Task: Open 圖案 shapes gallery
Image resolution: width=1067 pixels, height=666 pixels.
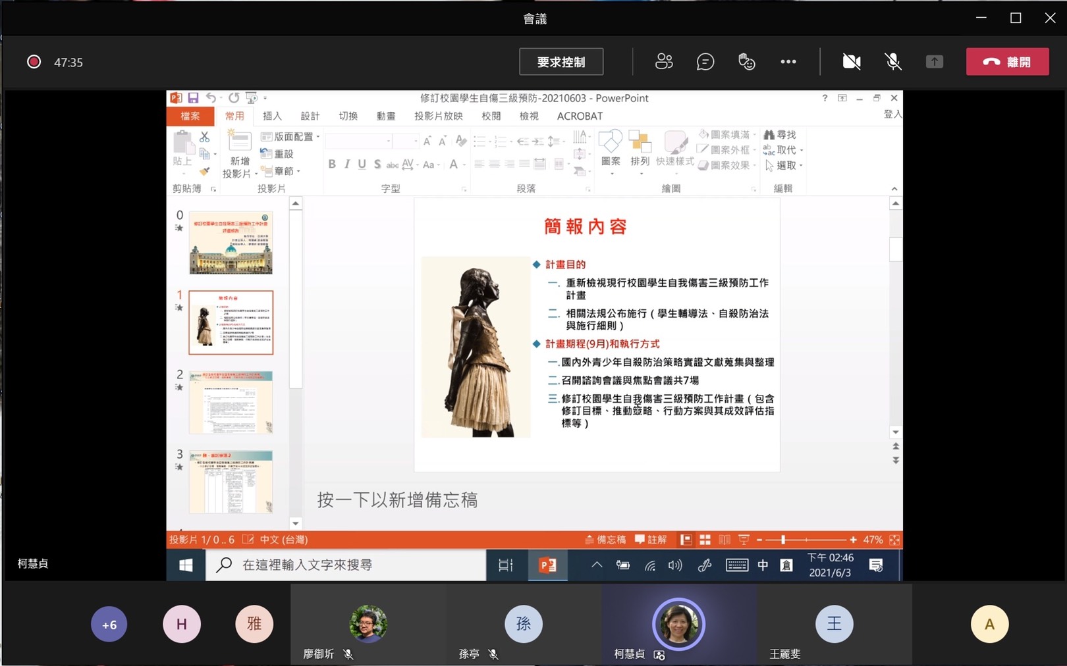Action: tap(611, 153)
